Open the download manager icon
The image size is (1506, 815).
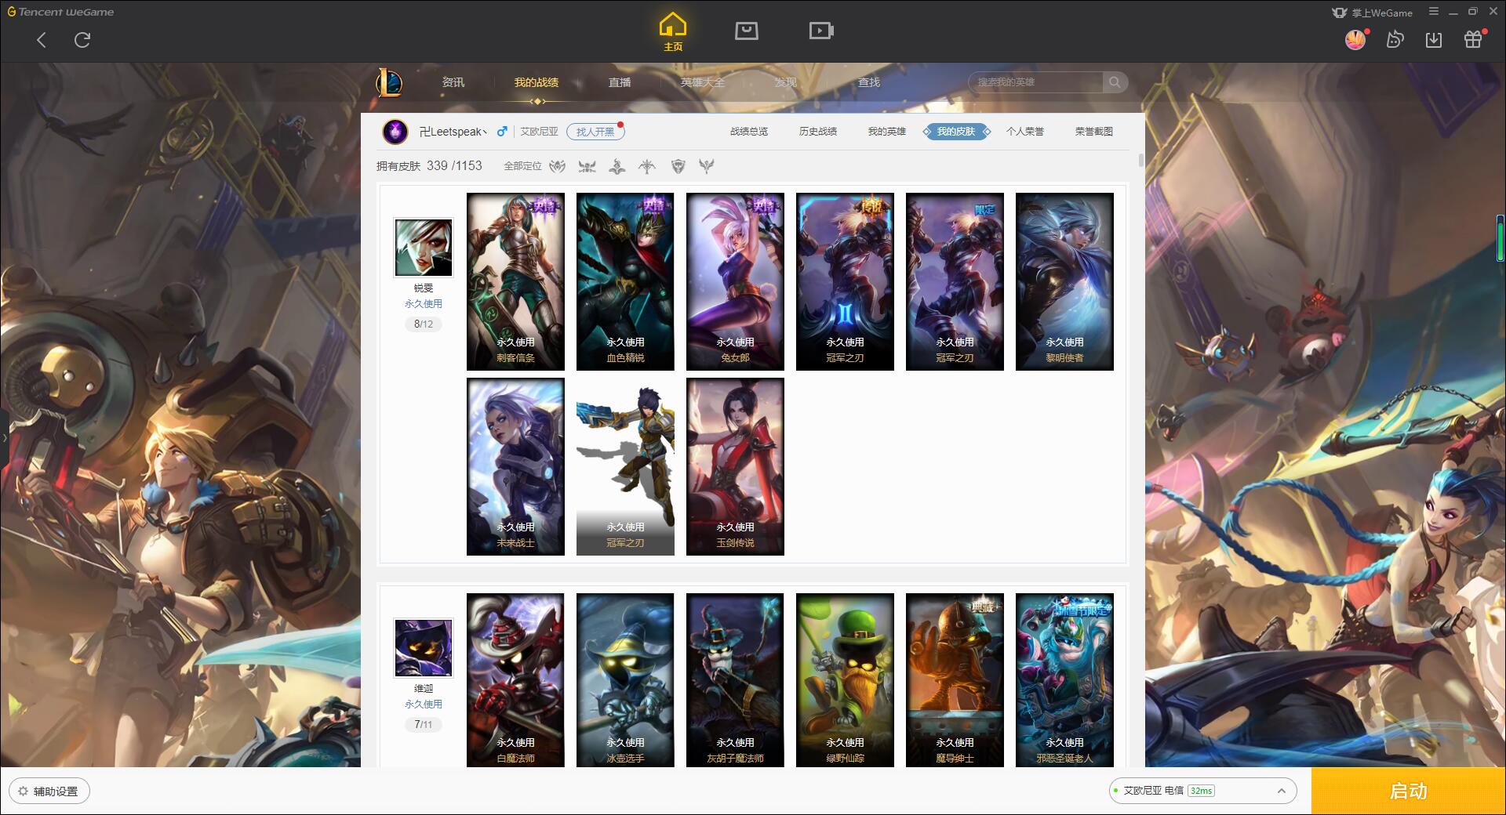click(x=1434, y=39)
